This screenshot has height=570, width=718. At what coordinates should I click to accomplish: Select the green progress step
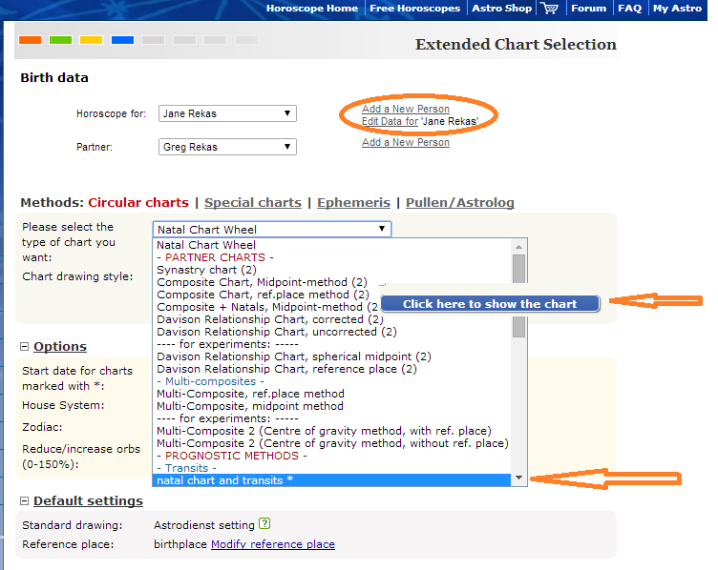click(60, 40)
